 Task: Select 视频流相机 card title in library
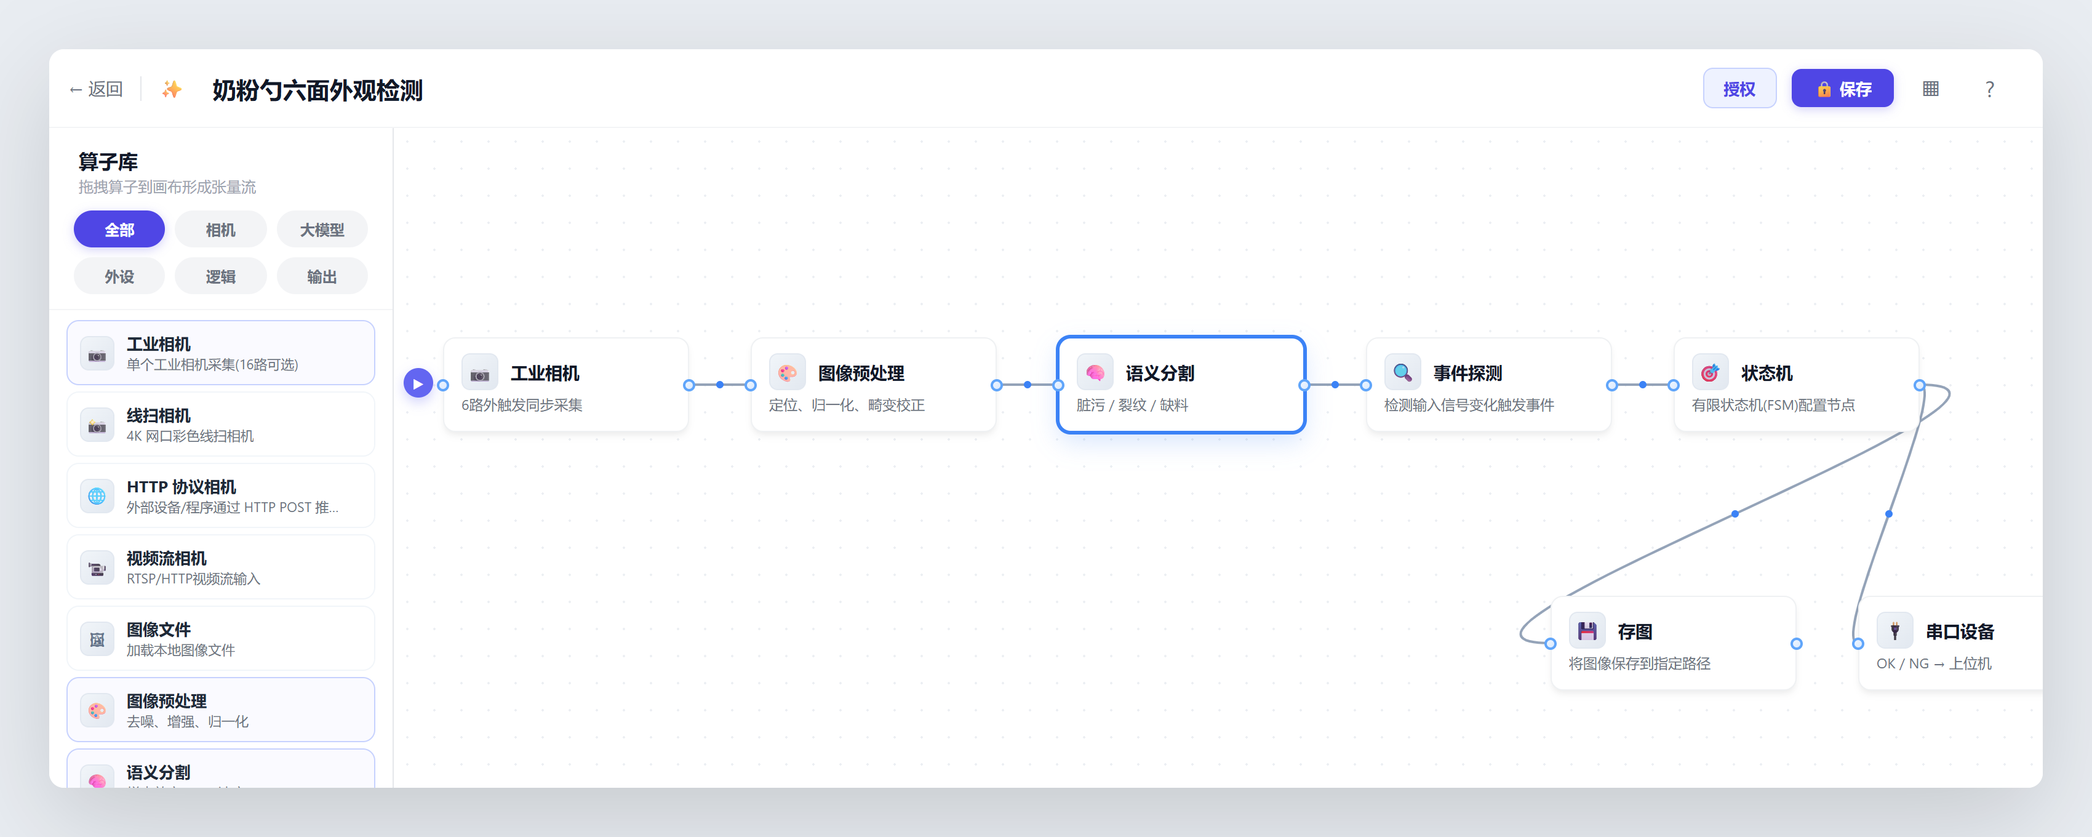pos(167,558)
